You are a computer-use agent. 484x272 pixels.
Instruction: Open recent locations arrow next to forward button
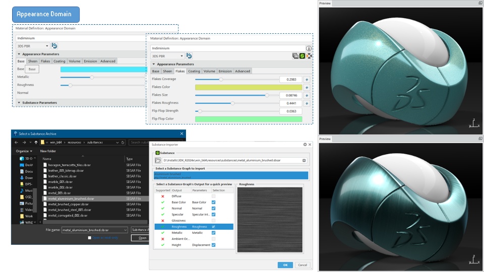point(30,142)
